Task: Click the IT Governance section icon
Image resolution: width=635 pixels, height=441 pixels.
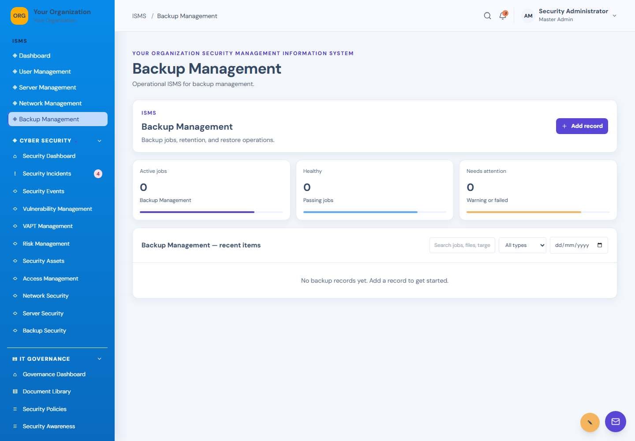Action: point(15,359)
